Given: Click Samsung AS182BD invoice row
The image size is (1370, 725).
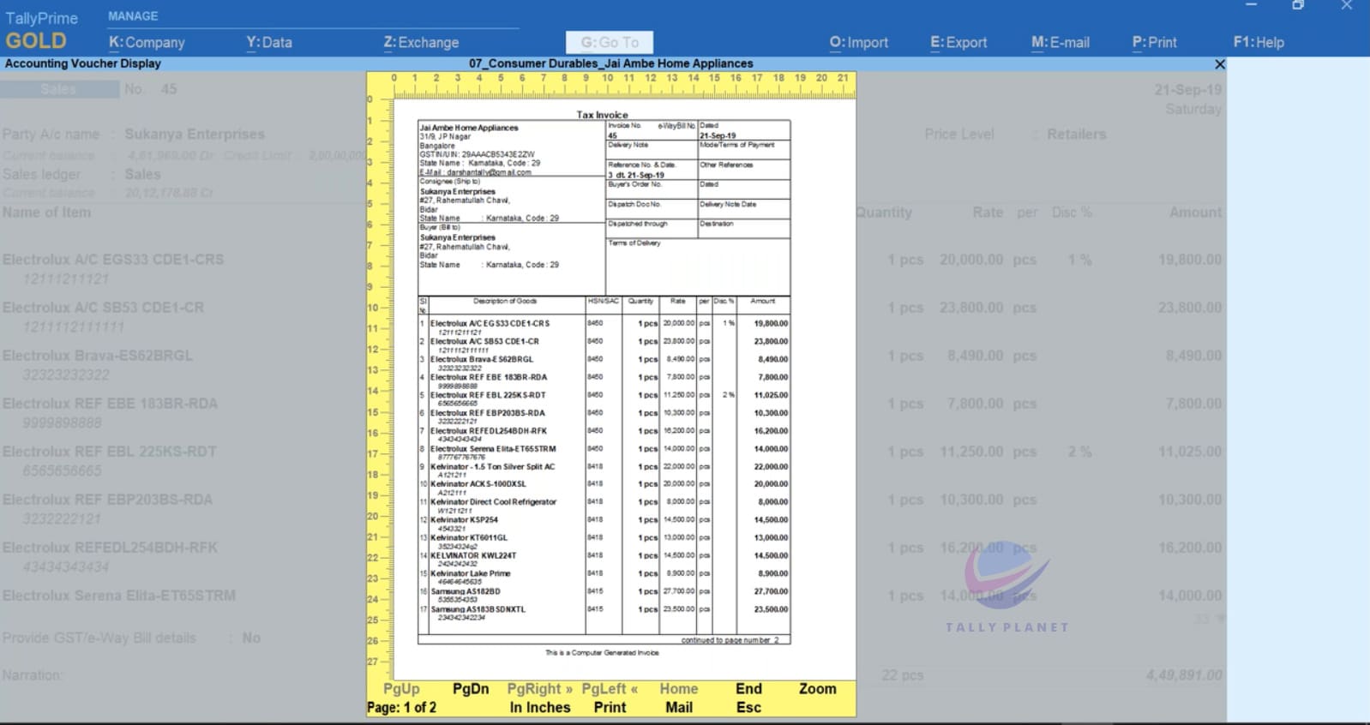Looking at the screenshot, I should point(604,595).
